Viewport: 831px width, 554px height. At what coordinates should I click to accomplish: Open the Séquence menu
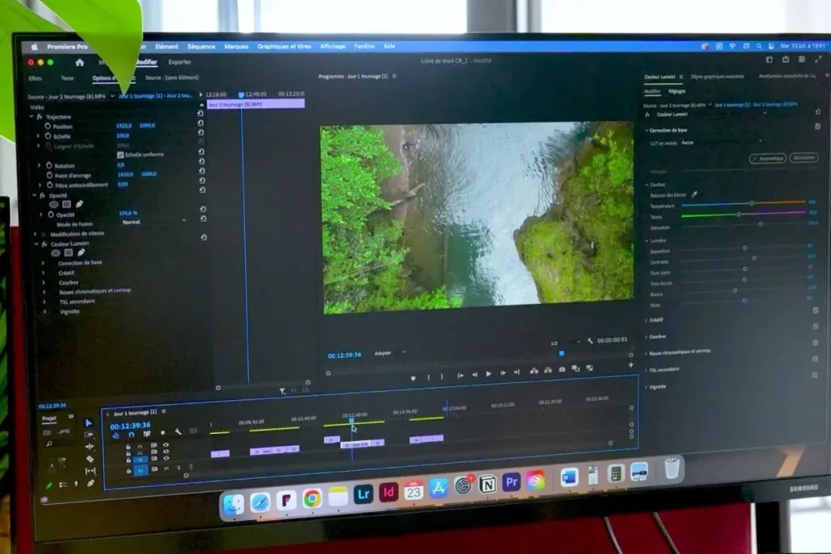point(202,47)
